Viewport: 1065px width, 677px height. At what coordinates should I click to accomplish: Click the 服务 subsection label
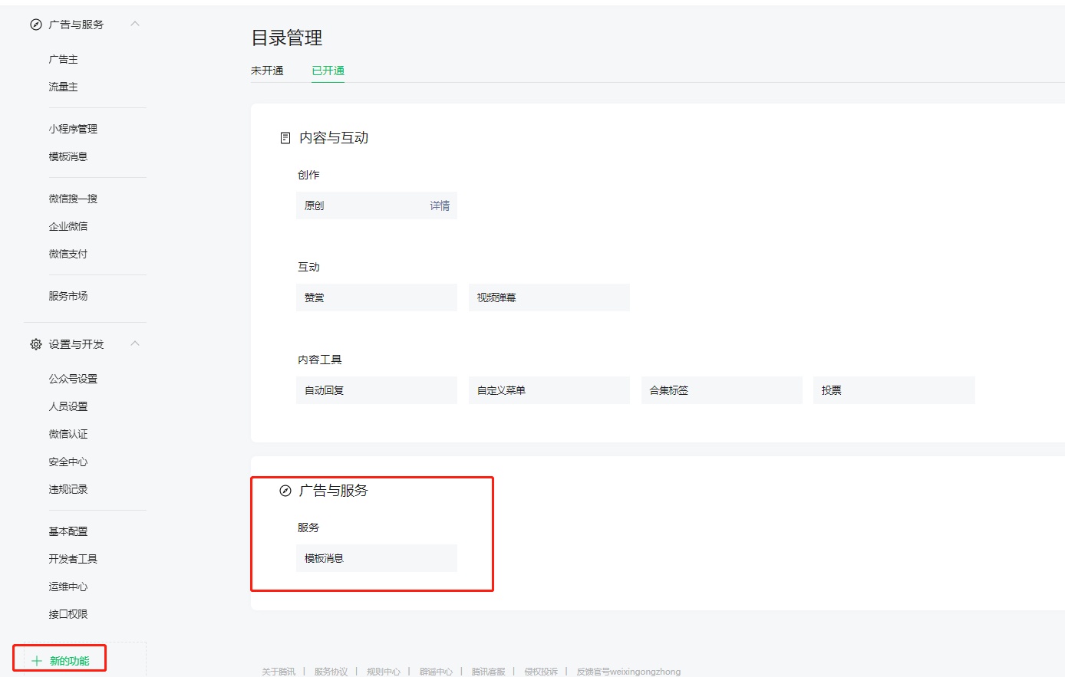pyautogui.click(x=308, y=527)
